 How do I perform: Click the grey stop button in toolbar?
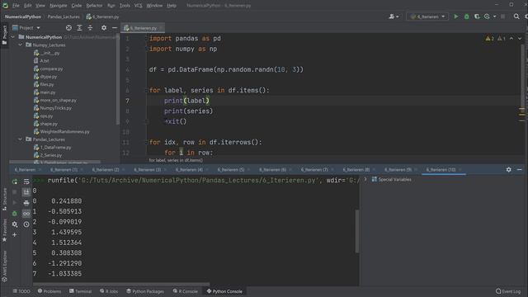502,16
